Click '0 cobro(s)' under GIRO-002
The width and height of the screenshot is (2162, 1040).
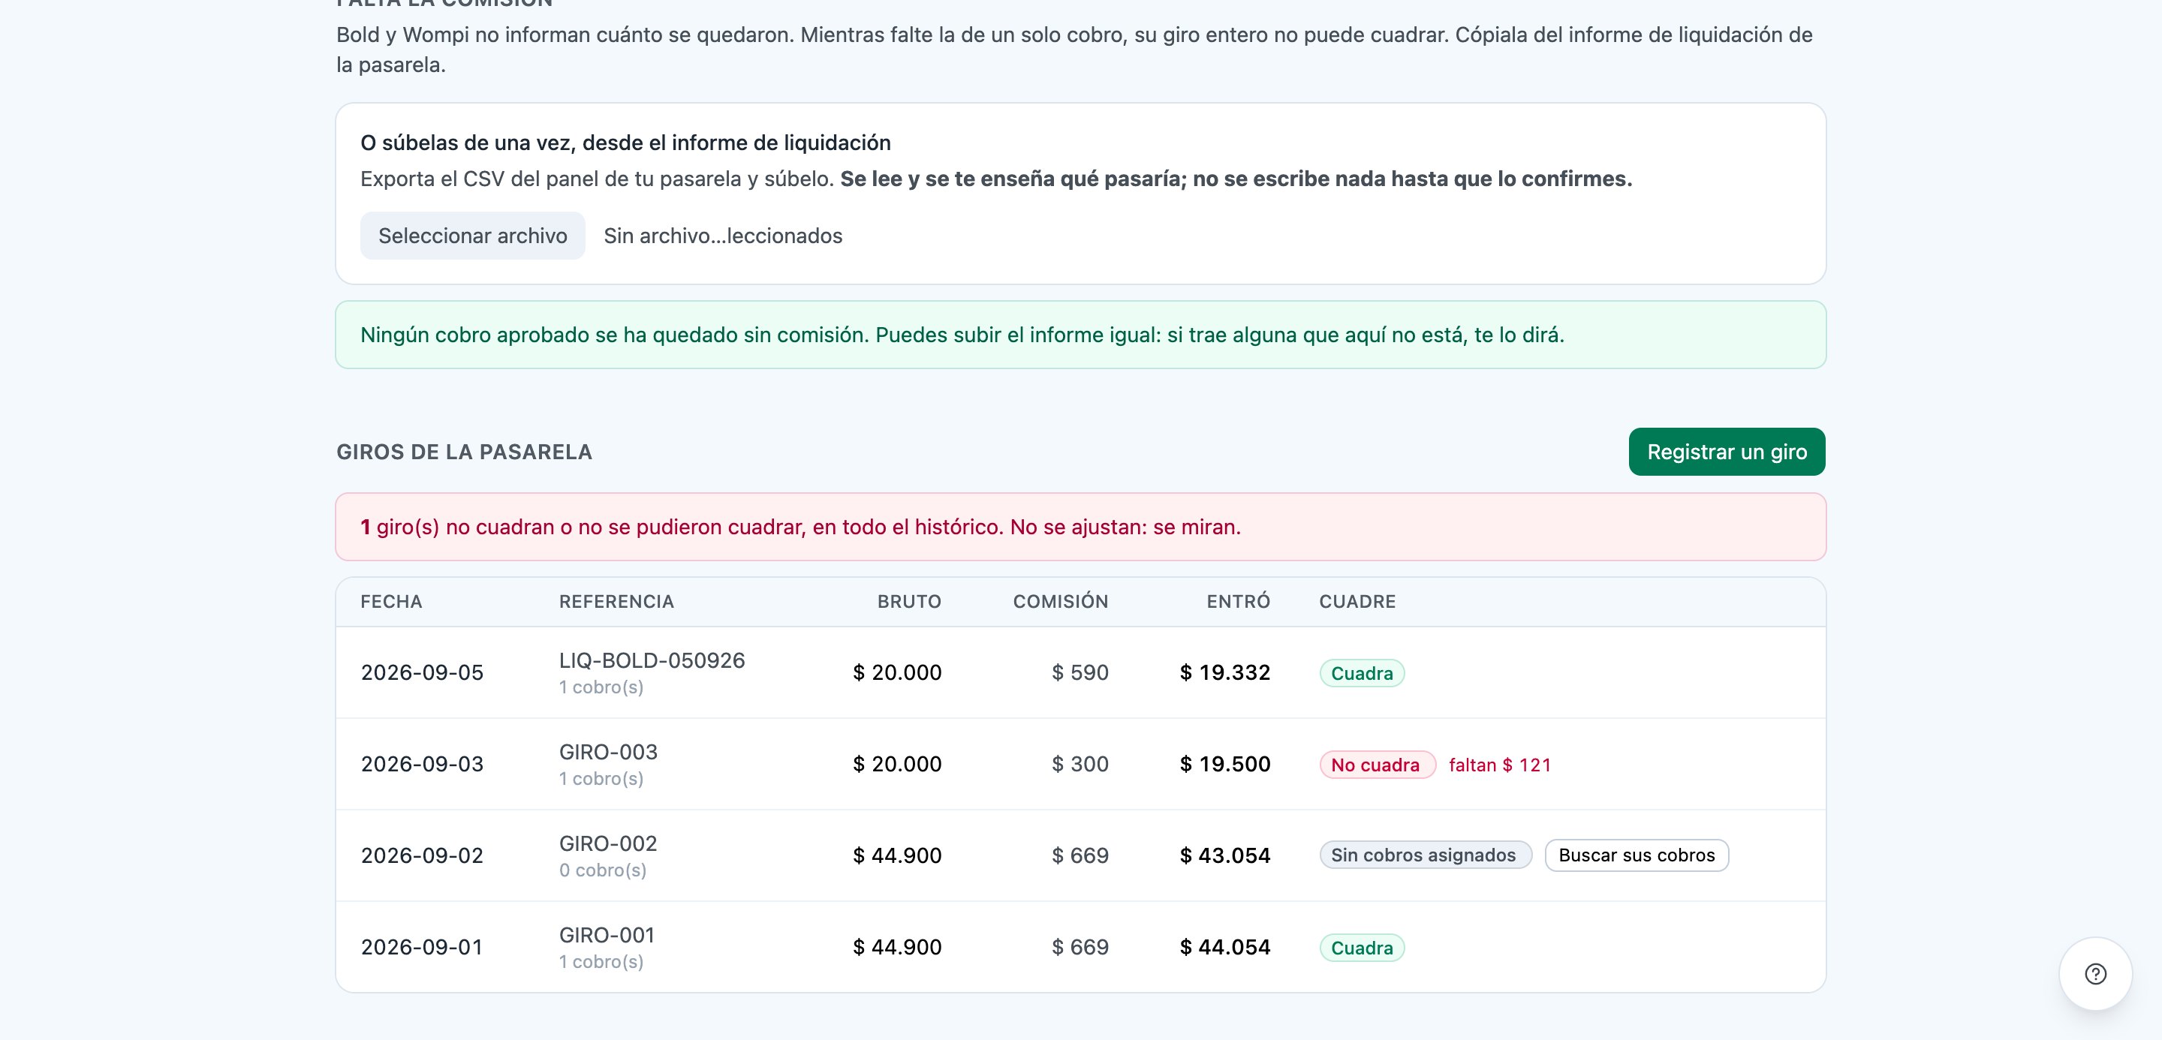tap(603, 870)
